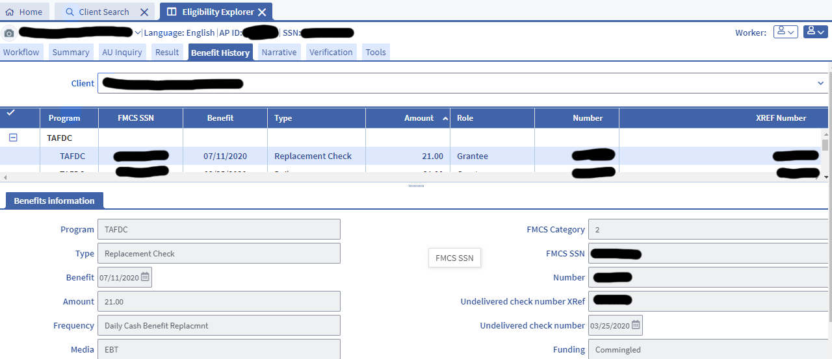Click the Frequency field
The image size is (832, 359).
(x=218, y=325)
